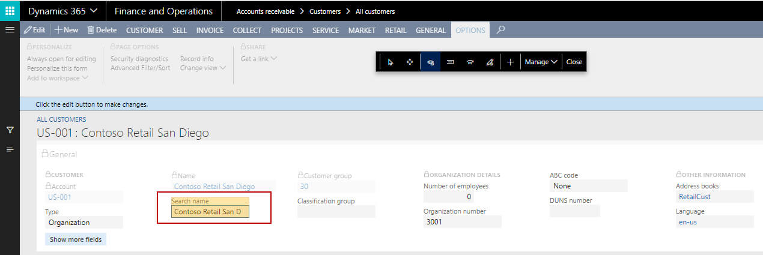Click the search magnifier in action bar
This screenshot has height=255, width=763.
click(500, 30)
